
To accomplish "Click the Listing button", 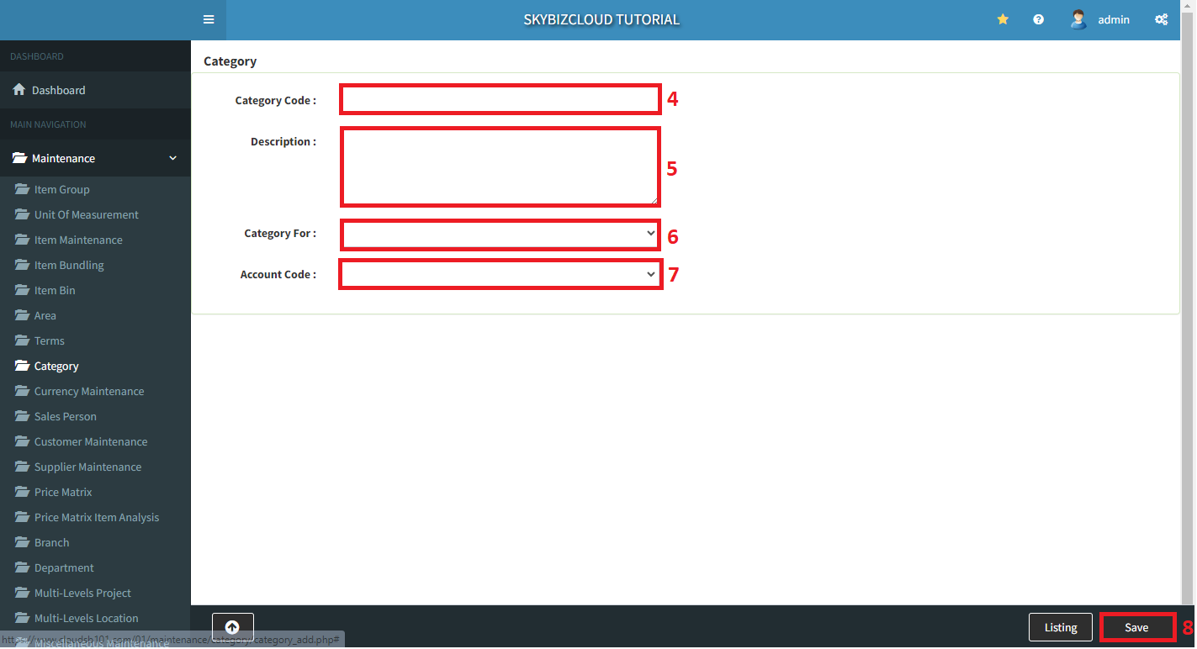I will tap(1060, 627).
